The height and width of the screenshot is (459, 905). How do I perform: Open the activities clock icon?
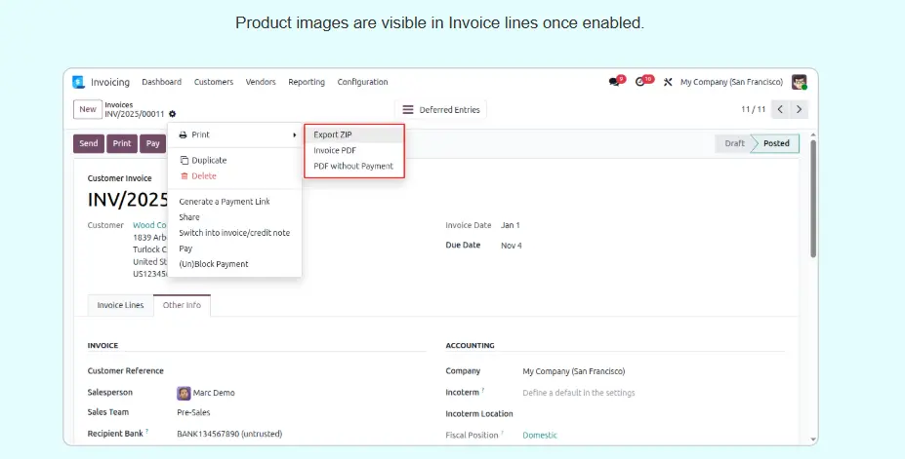coord(642,82)
